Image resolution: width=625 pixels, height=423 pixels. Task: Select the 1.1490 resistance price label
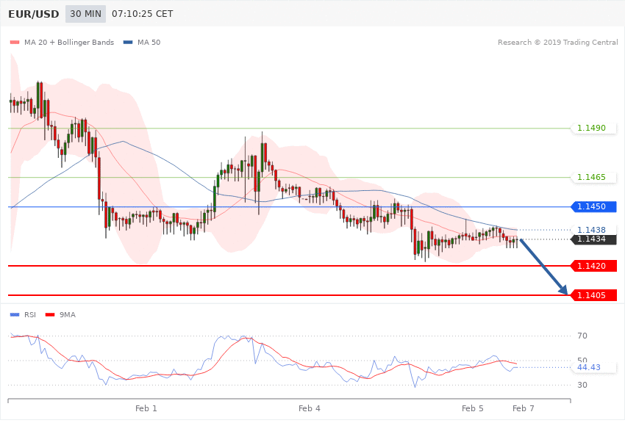594,128
